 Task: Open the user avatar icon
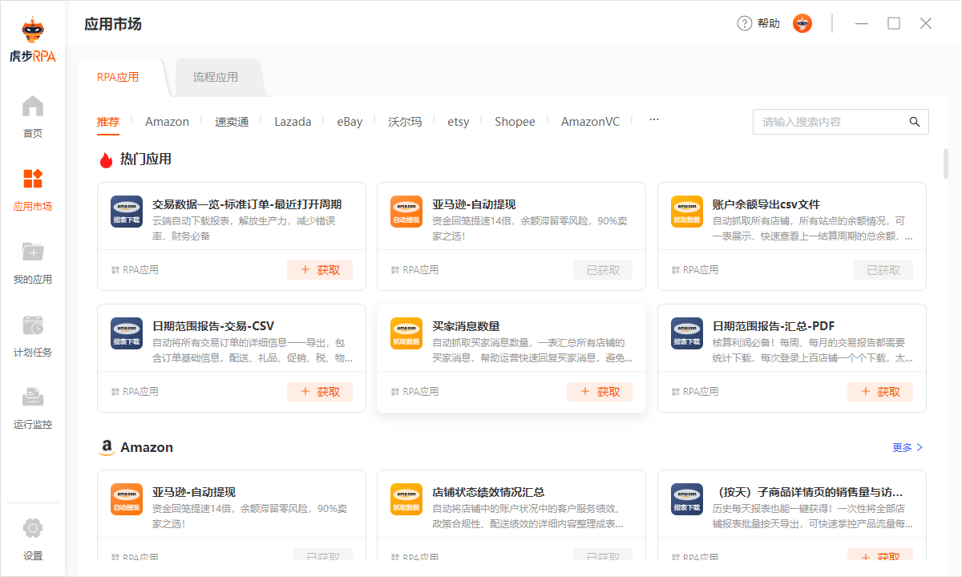coord(802,23)
